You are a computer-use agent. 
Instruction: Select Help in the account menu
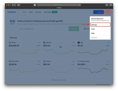(x=100, y=33)
